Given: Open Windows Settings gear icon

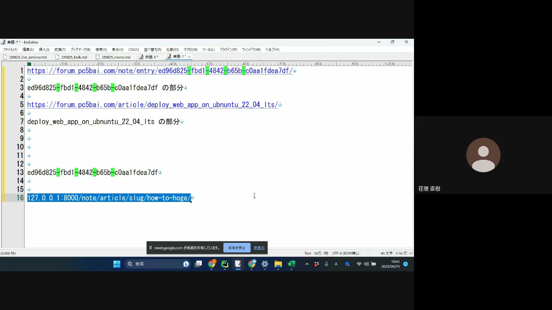Looking at the screenshot, I should click(265, 264).
